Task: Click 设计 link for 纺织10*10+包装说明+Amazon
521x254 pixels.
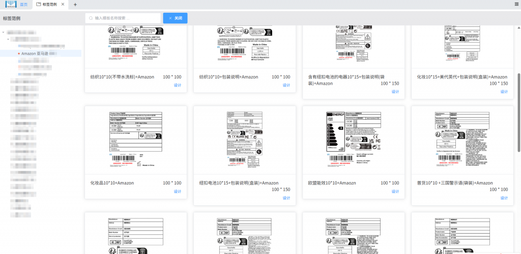Action: coord(286,85)
